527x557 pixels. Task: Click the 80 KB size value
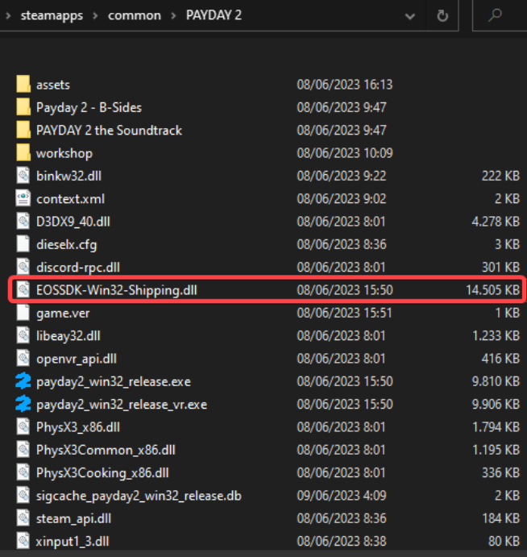point(504,541)
